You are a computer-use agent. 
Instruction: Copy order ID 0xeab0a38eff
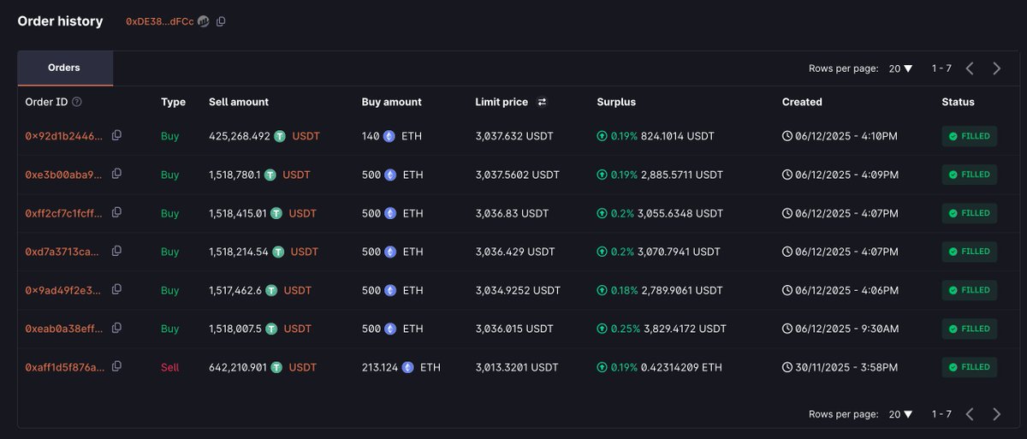pyautogui.click(x=116, y=328)
